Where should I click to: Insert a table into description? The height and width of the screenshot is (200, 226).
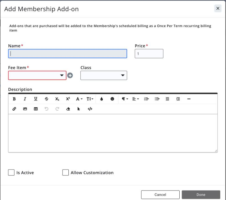pos(35,109)
